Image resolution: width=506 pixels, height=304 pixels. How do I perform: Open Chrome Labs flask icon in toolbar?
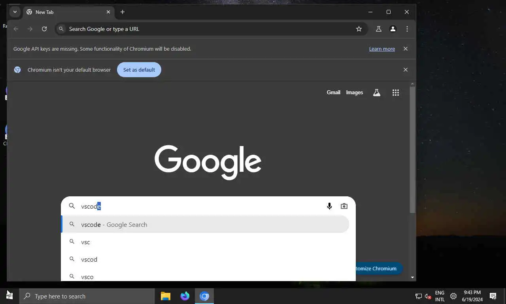(379, 29)
